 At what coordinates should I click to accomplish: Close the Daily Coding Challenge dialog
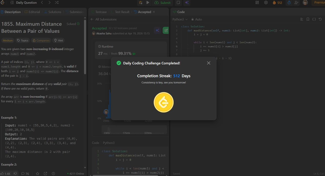[208, 63]
